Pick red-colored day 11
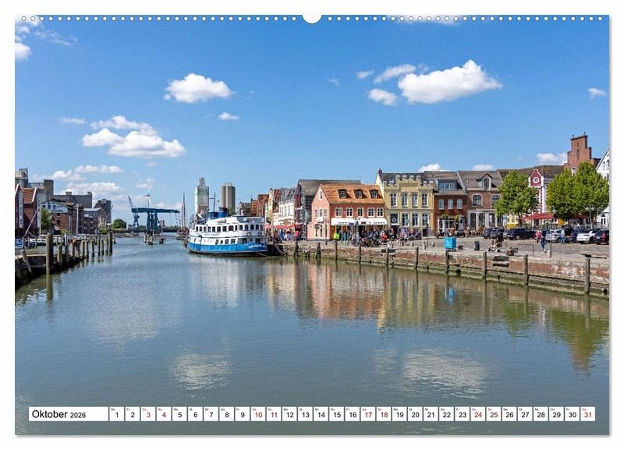This screenshot has height=450, width=624. pos(274,414)
